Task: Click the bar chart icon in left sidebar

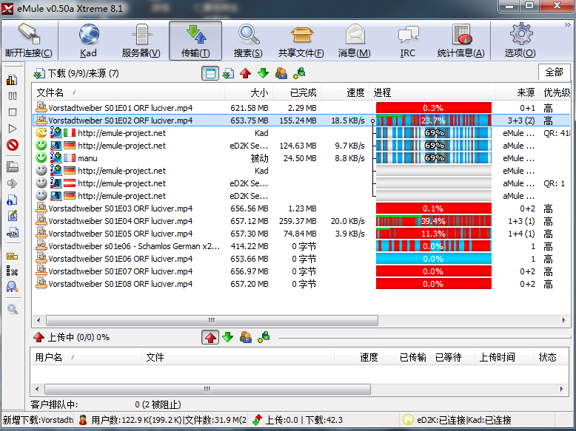Action: click(x=12, y=80)
